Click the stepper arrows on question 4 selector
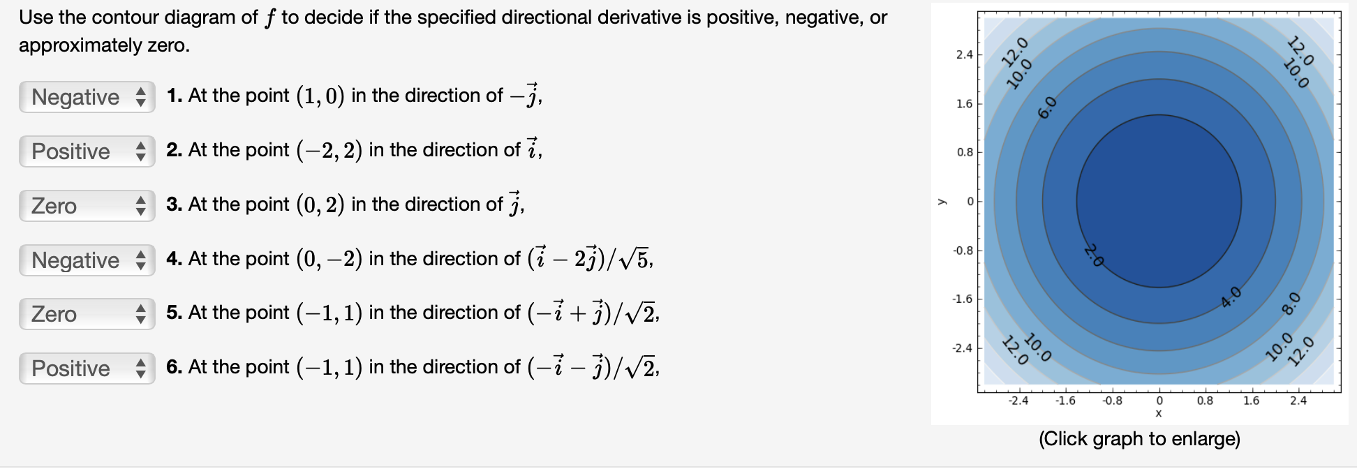Image resolution: width=1357 pixels, height=469 pixels. click(142, 260)
